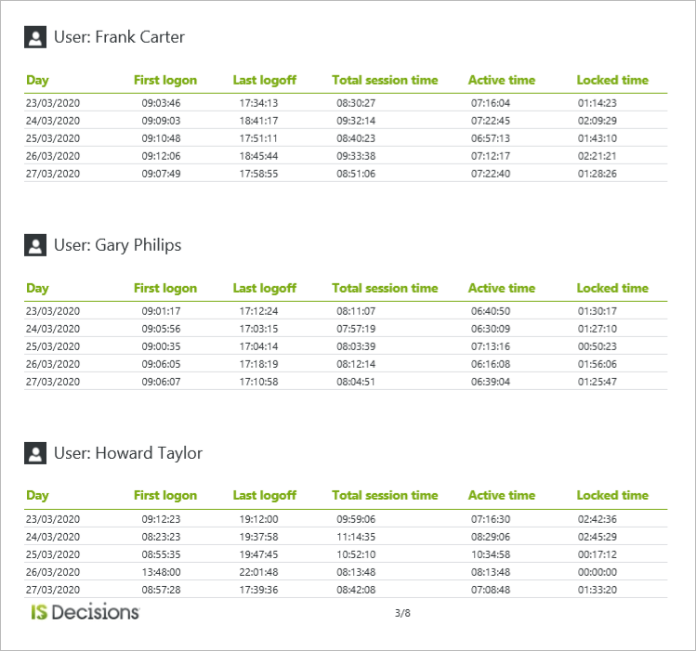Viewport: 696px width, 651px height.
Task: Click the Day header in Frank Carter's table
Action: (x=37, y=80)
